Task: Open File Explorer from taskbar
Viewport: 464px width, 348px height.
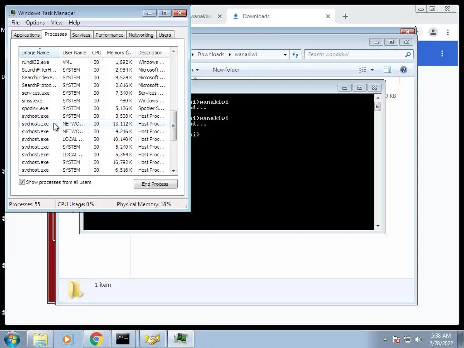Action: coord(40,339)
